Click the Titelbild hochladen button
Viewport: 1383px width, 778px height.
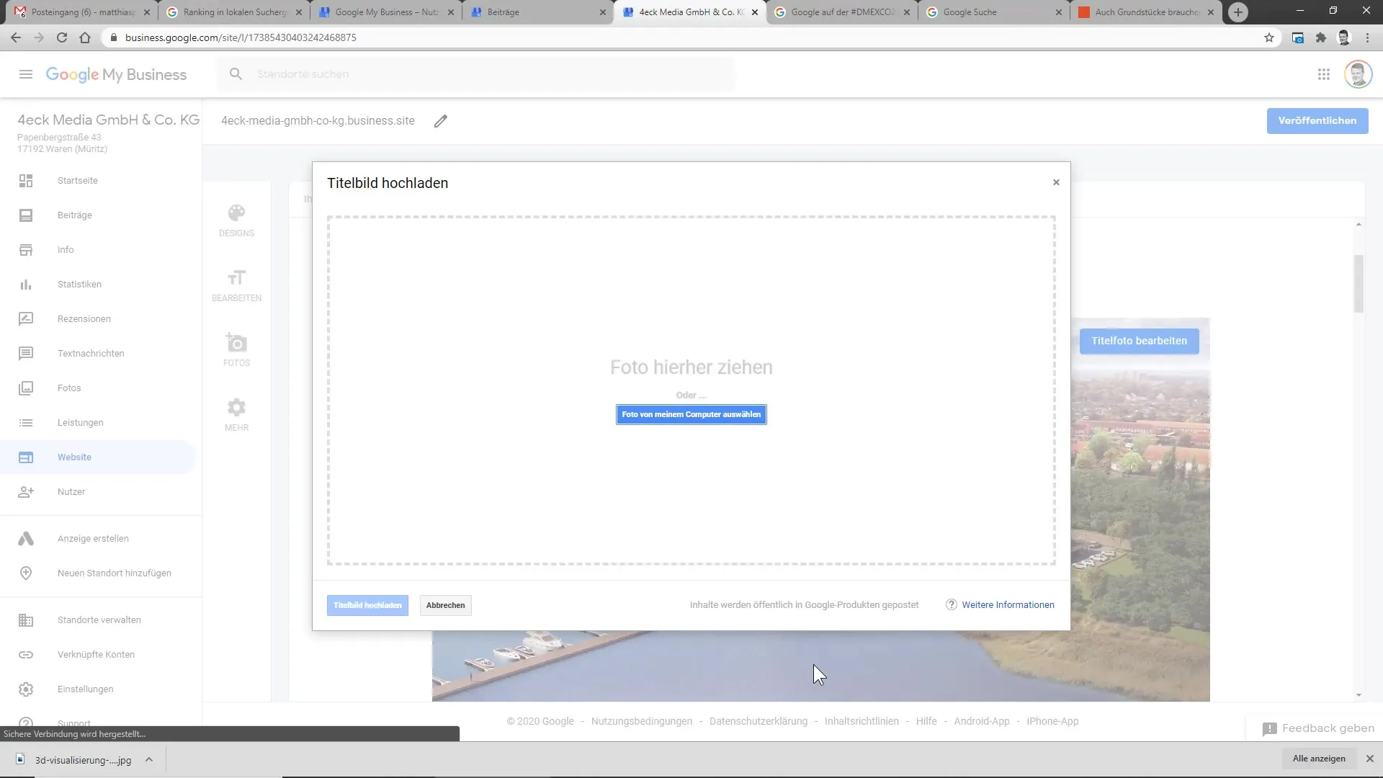(x=367, y=606)
